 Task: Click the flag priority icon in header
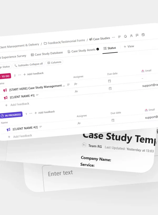click(137, 35)
